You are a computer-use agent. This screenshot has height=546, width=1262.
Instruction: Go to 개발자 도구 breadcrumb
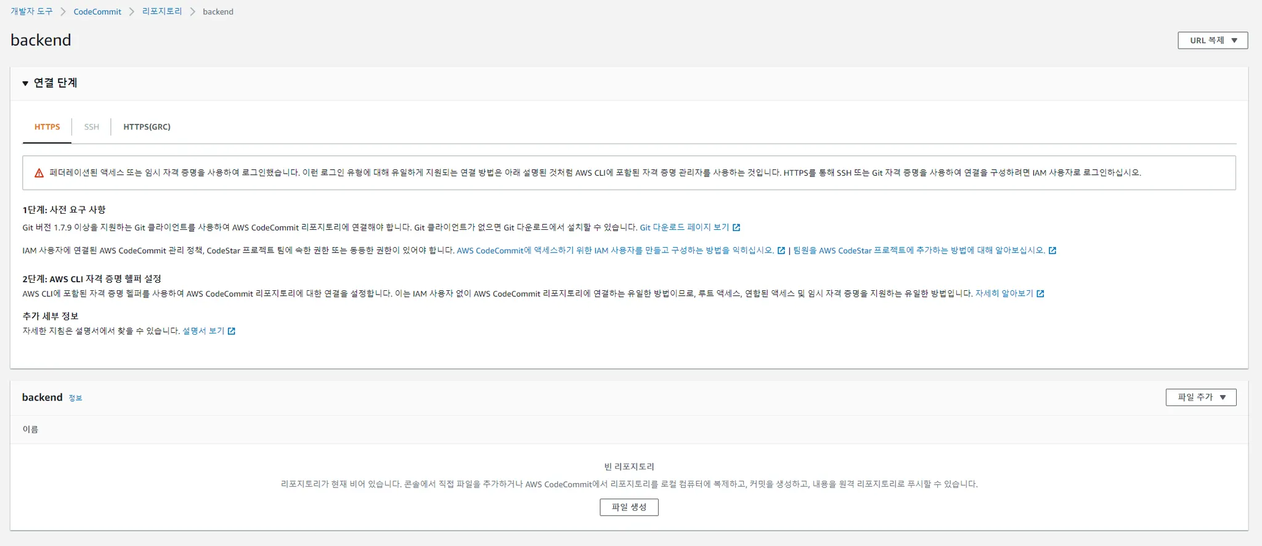[x=31, y=12]
